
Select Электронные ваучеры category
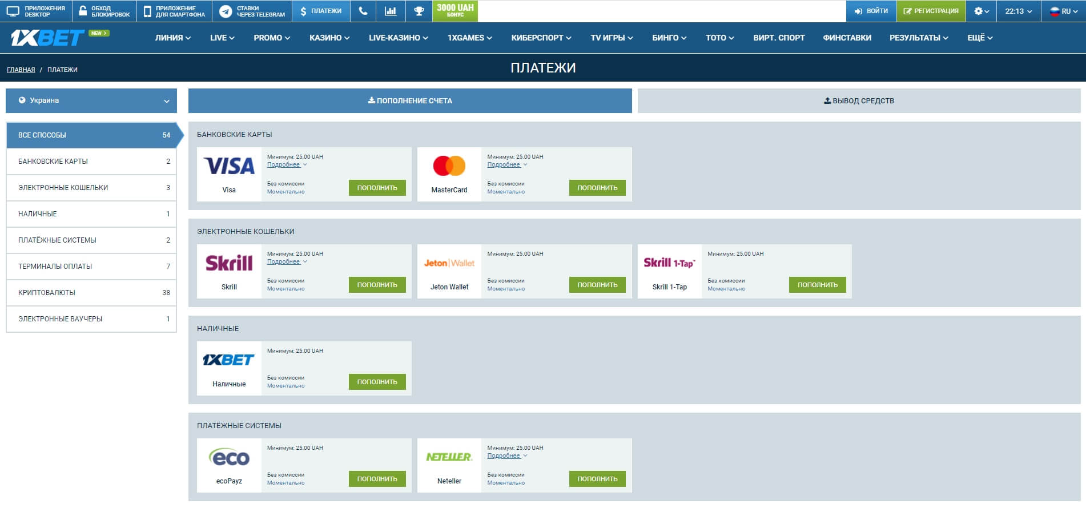[x=91, y=319]
